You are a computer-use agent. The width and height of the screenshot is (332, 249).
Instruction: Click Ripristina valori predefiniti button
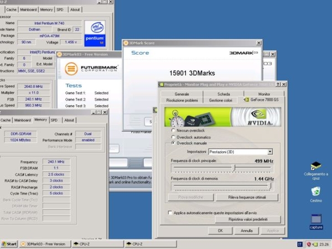(x=248, y=219)
